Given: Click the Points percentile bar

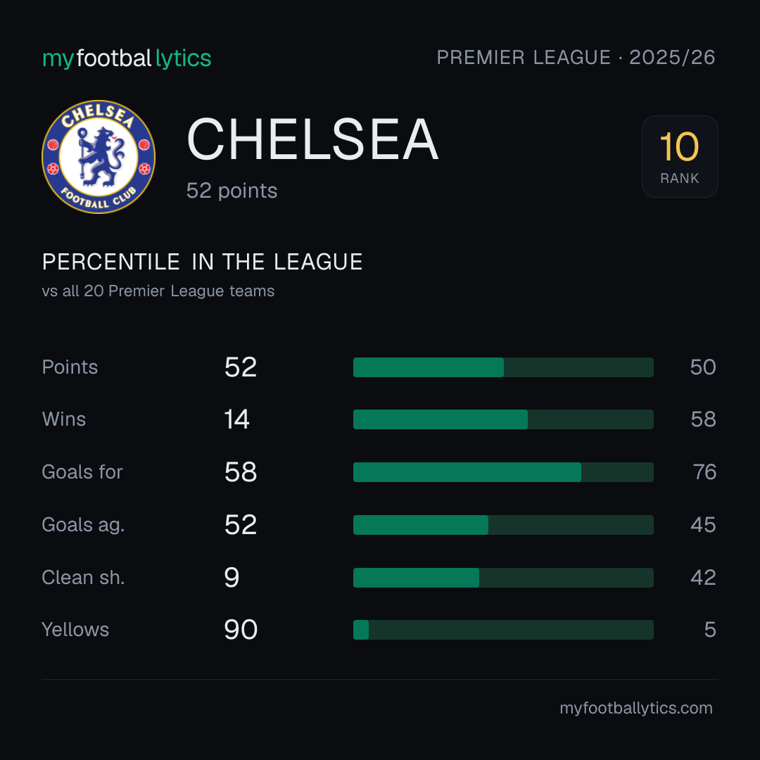Looking at the screenshot, I should point(503,367).
